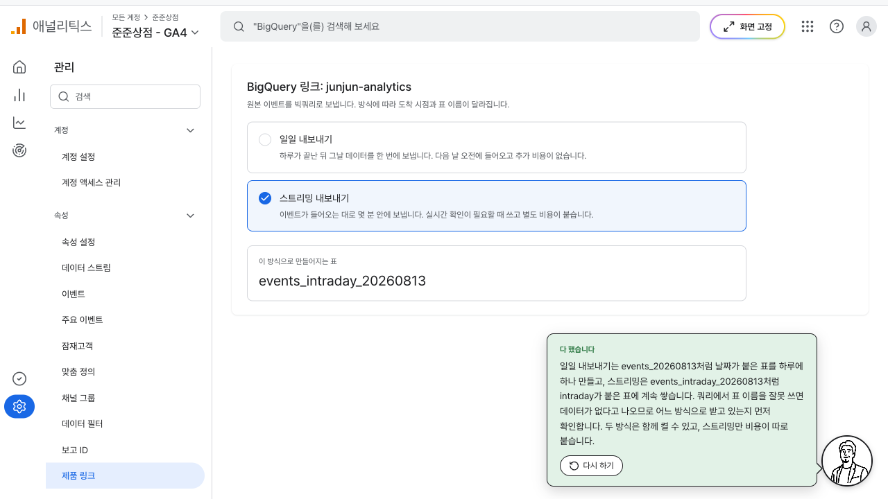The width and height of the screenshot is (888, 499).
Task: Click the 관리 panel title
Action: pos(64,67)
